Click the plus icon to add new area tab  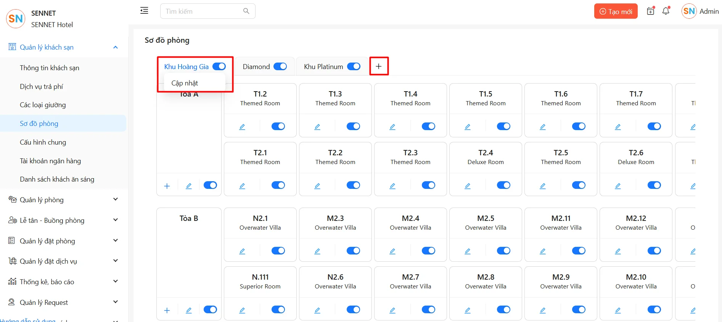pos(379,66)
